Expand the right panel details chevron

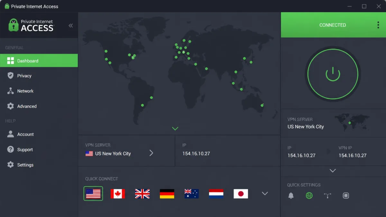pos(333,171)
